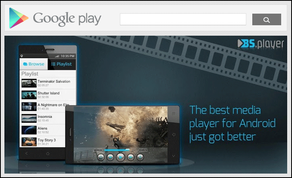This screenshot has height=178, width=292.
Task: Tap the home icon on portrait phone
Action: coord(48,154)
